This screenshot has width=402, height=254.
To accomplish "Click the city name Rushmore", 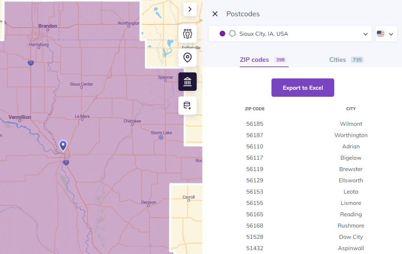I will [x=351, y=225].
